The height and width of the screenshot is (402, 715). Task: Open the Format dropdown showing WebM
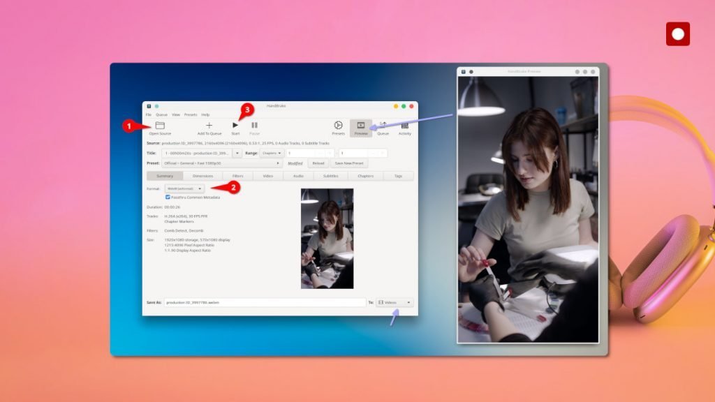coord(185,188)
